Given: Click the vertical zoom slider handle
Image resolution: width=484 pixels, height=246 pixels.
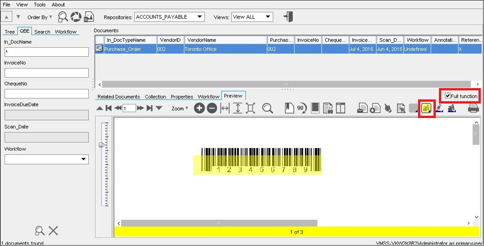Looking at the screenshot, I should click(102, 145).
